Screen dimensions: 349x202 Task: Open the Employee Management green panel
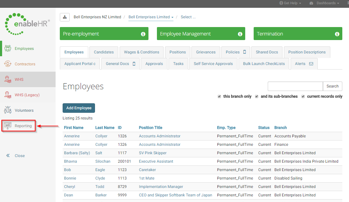tap(201, 34)
